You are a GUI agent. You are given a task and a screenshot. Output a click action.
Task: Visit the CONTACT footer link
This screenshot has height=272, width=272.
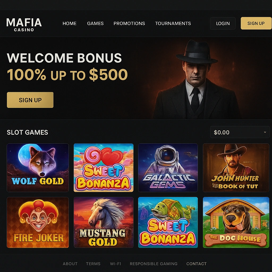click(196, 264)
